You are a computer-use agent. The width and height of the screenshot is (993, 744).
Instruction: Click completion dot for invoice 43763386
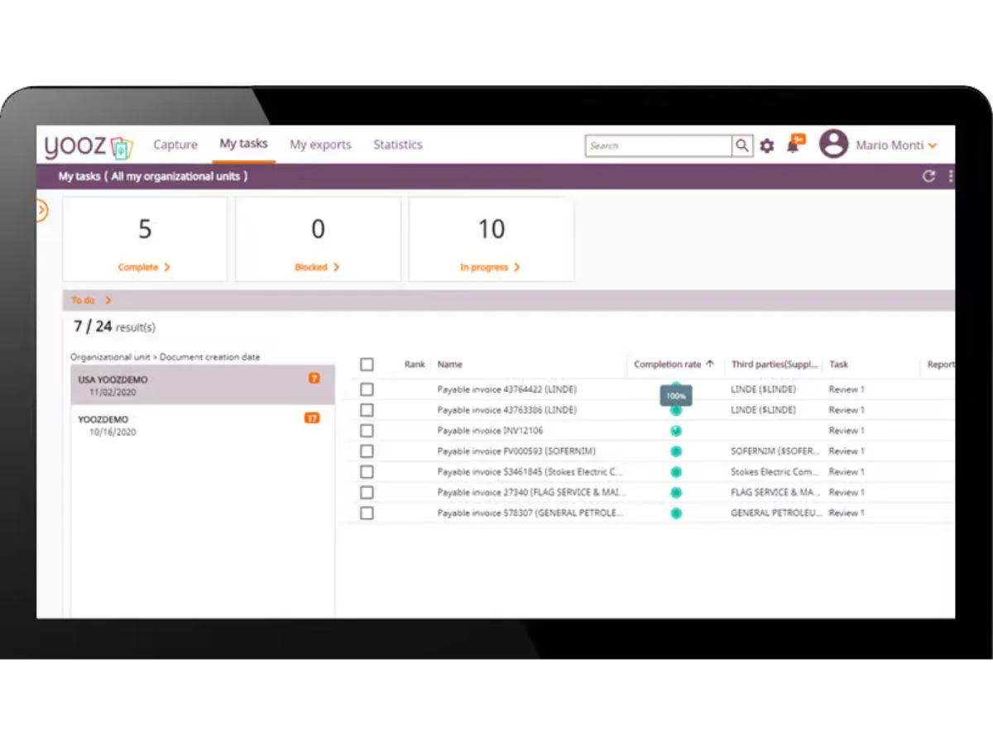[676, 410]
